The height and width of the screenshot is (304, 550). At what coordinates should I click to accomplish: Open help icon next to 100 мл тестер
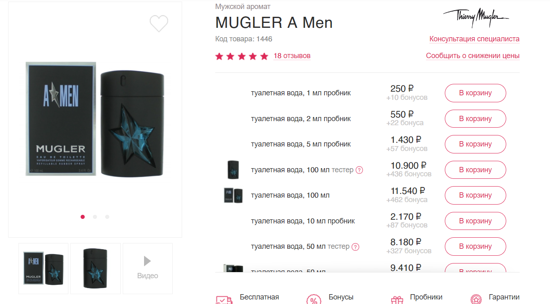(x=359, y=170)
